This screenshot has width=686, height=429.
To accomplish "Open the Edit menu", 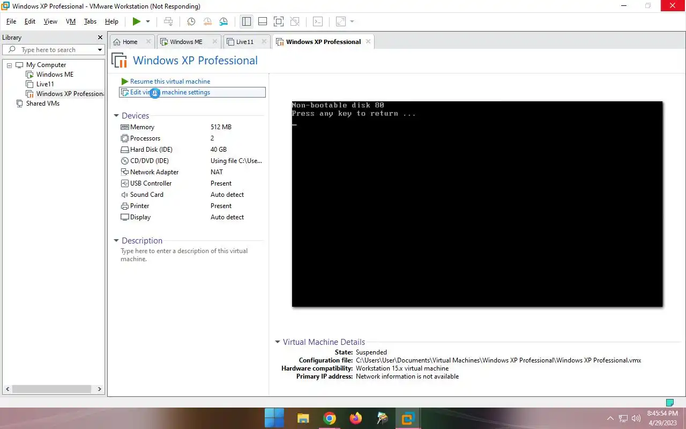I will tap(30, 21).
